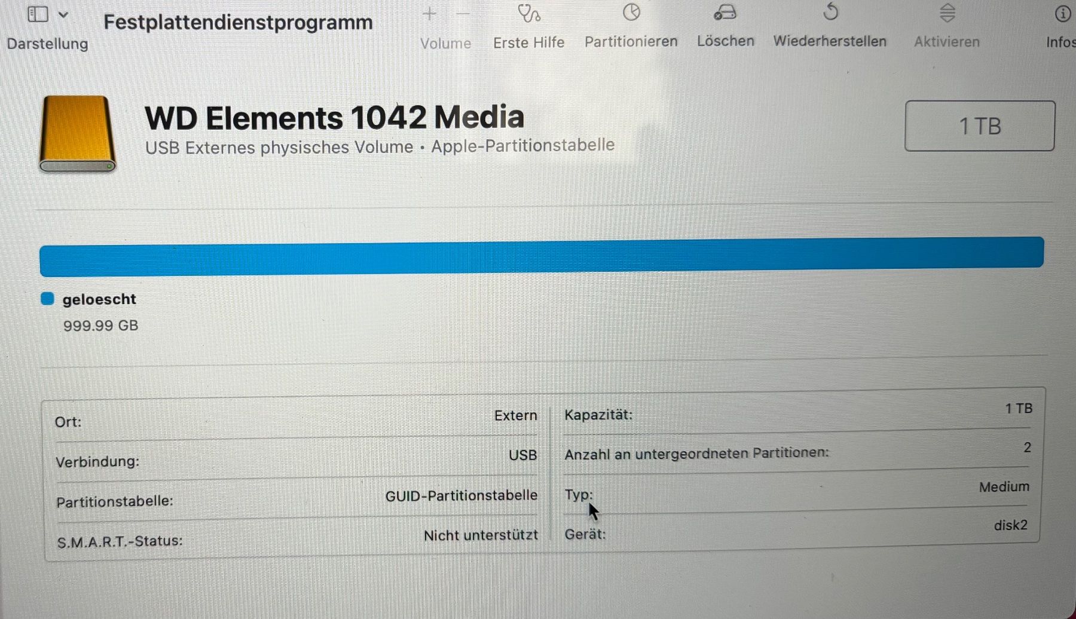Click the Partitionstabelle label
The width and height of the screenshot is (1076, 619).
pos(115,501)
